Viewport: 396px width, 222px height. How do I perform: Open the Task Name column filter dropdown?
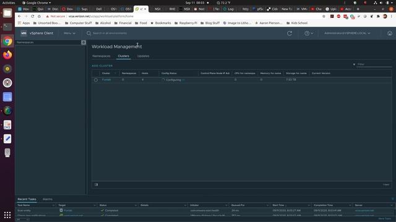(53, 205)
